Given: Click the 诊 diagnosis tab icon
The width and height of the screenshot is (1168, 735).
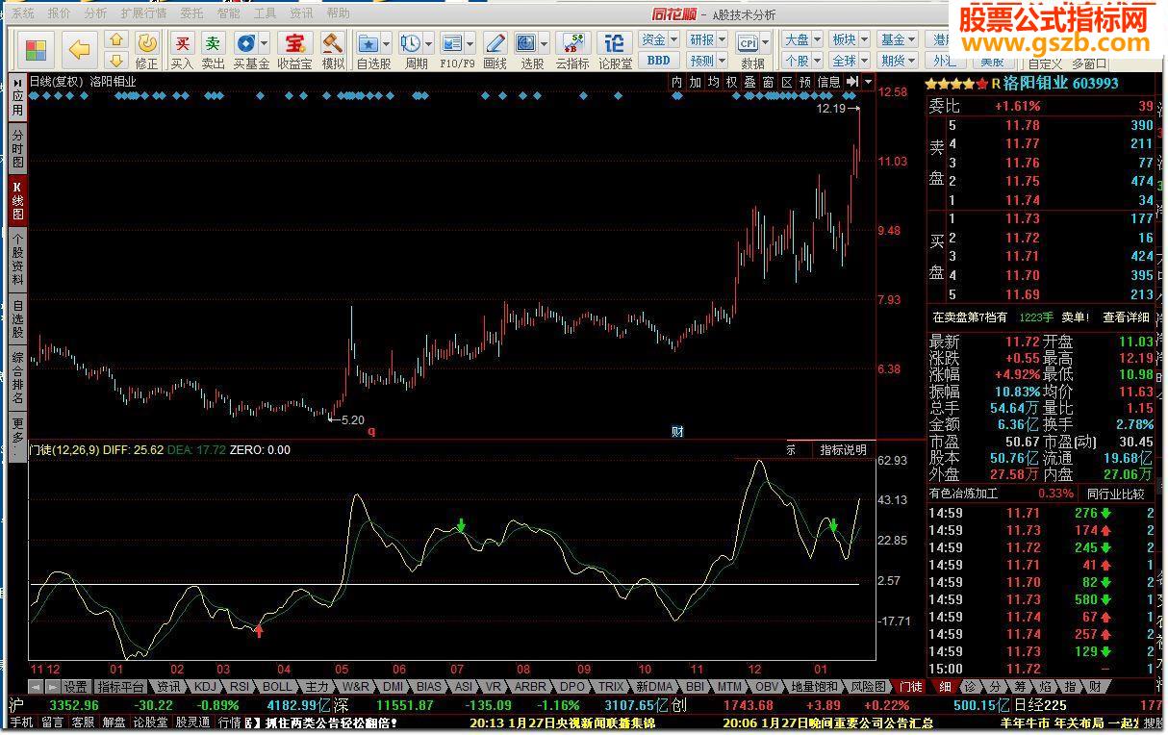Looking at the screenshot, I should click(969, 686).
